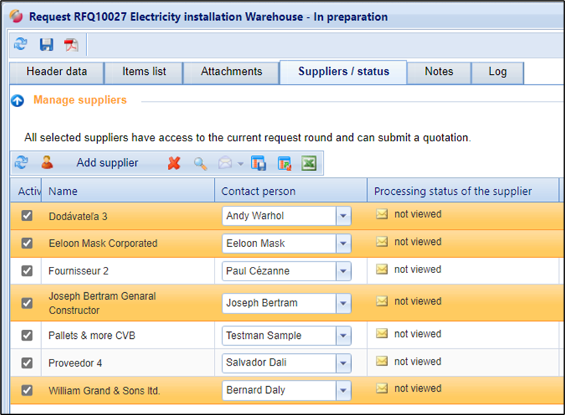Screen dimensions: 565x415
Task: Open the Attachments tab
Action: click(x=231, y=72)
